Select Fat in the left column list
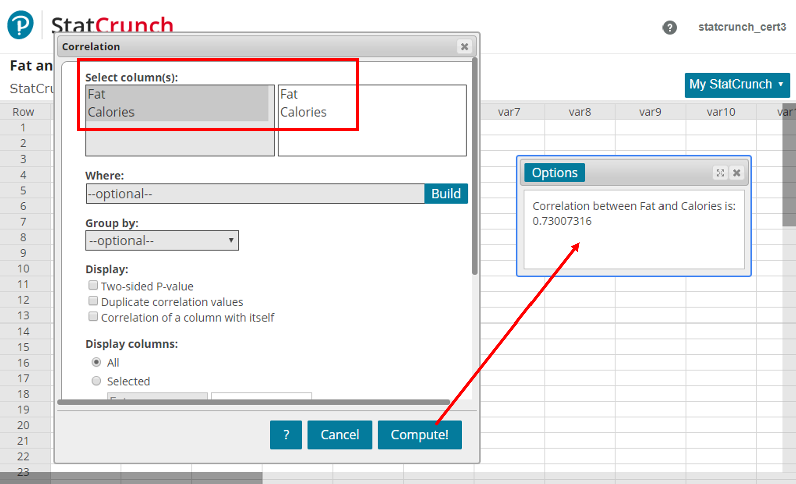The height and width of the screenshot is (484, 796). point(97,94)
